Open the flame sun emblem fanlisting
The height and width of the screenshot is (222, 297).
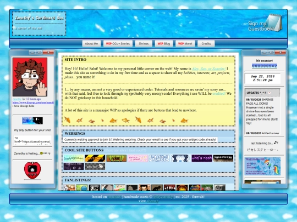(182, 187)
